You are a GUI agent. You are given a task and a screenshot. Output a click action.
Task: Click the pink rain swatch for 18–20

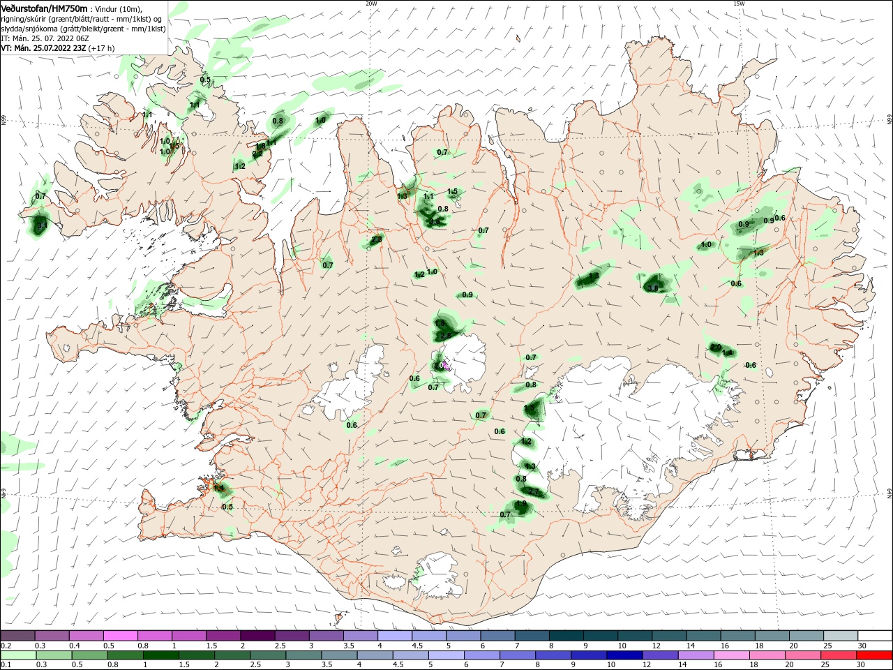(x=766, y=655)
